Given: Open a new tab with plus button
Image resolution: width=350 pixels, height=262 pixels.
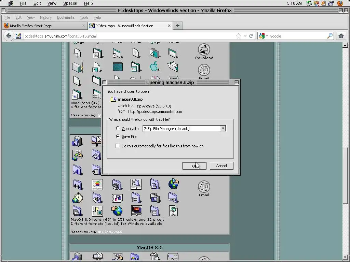Looking at the screenshot, I should point(178,26).
